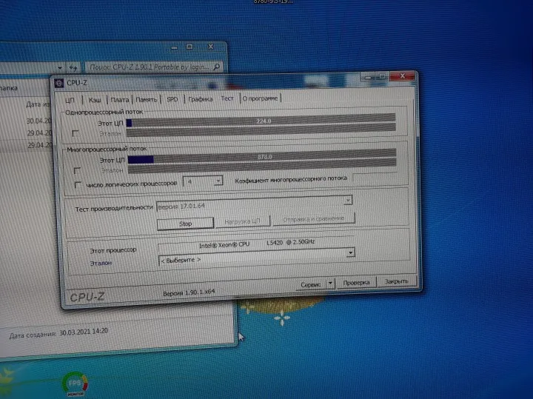Image resolution: width=533 pixels, height=399 pixels.
Task: Click the Explorer search magnifier icon
Action: (216, 67)
